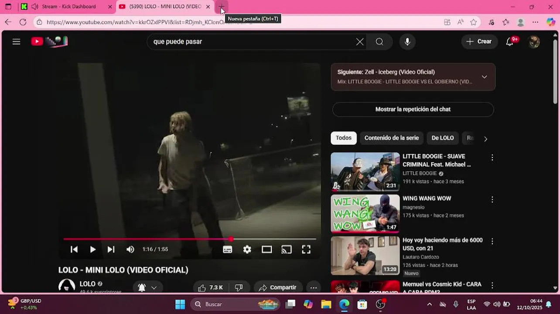The image size is (560, 314).
Task: Enter fullscreen mode in player
Action: [306, 249]
